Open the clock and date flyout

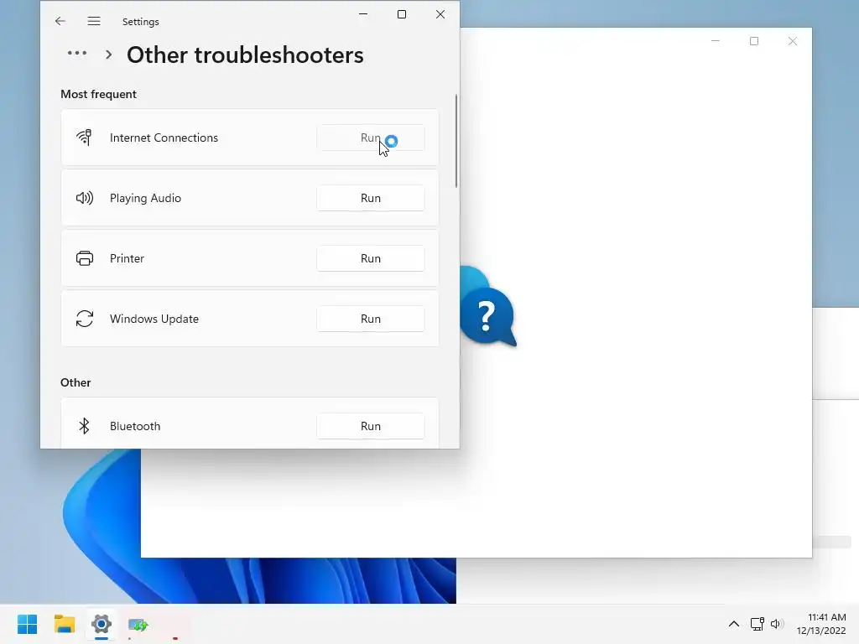[x=821, y=624]
